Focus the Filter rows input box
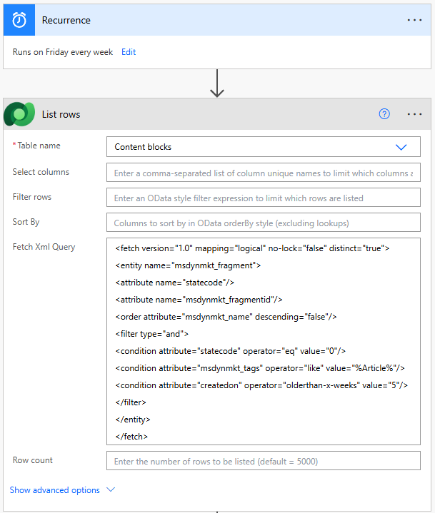This screenshot has width=435, height=513. click(x=263, y=198)
